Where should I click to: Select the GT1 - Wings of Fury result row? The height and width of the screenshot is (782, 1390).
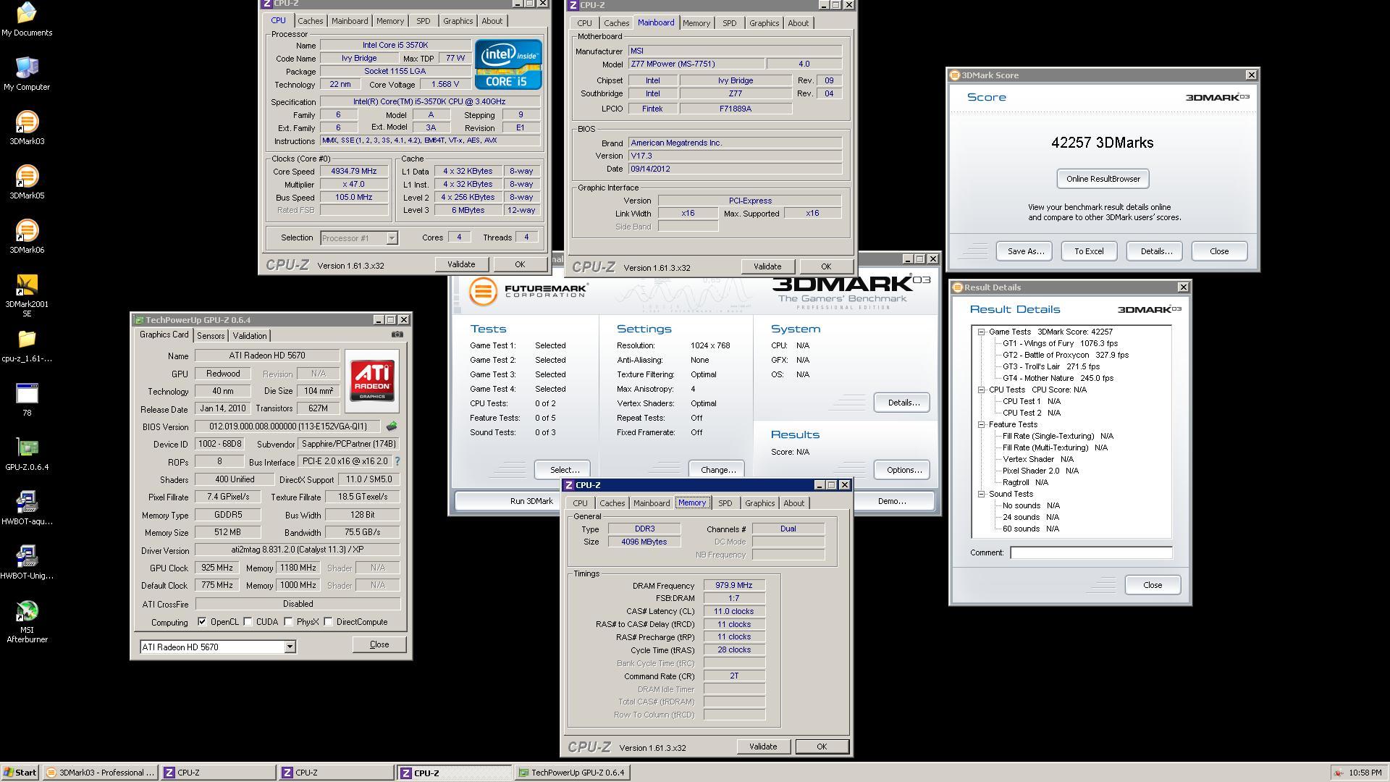pos(1060,343)
